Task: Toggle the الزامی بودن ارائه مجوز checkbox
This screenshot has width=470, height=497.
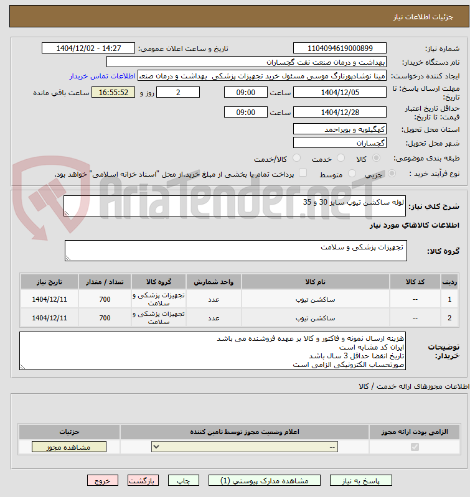Action: (415, 447)
